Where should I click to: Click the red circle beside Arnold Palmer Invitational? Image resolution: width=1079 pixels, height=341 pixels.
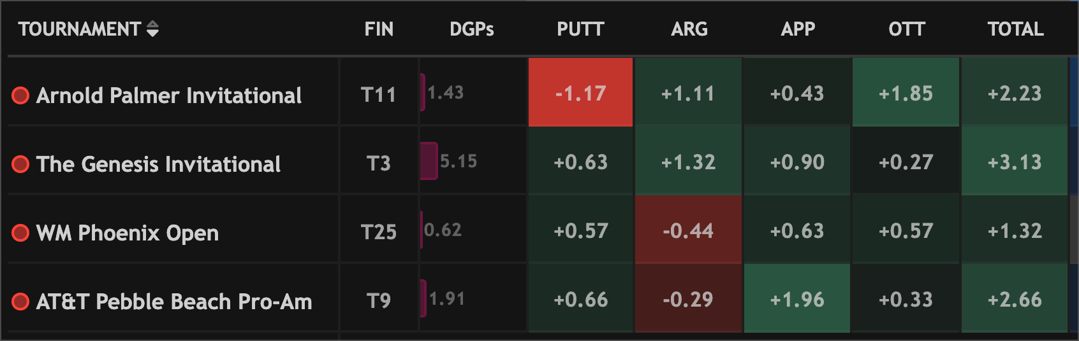point(20,95)
